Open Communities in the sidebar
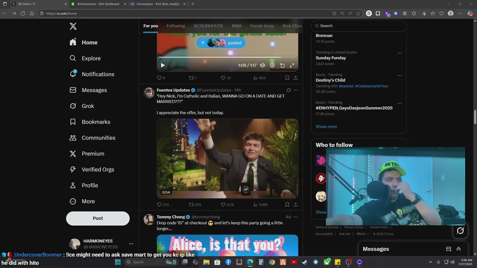This screenshot has width=477, height=268. click(x=92, y=138)
